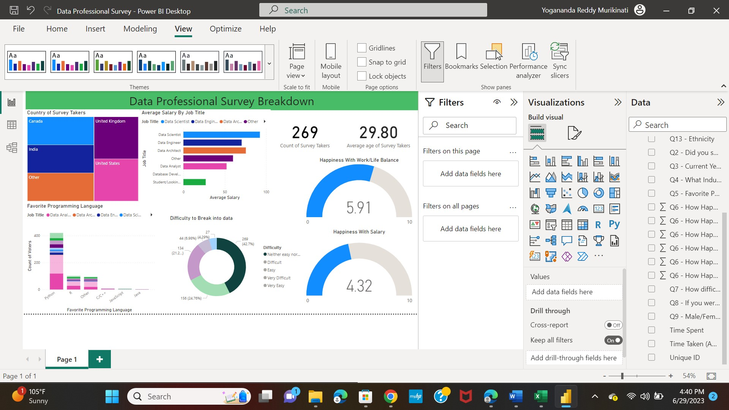Turn on Cross-report toggle
This screenshot has height=410, width=729.
coord(613,325)
